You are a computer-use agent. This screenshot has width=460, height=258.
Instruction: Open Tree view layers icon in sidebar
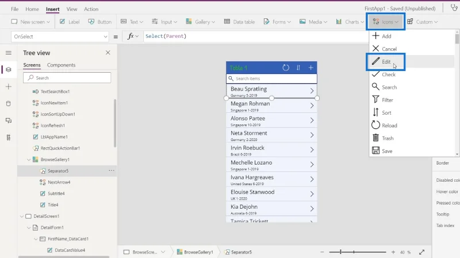[x=9, y=69]
